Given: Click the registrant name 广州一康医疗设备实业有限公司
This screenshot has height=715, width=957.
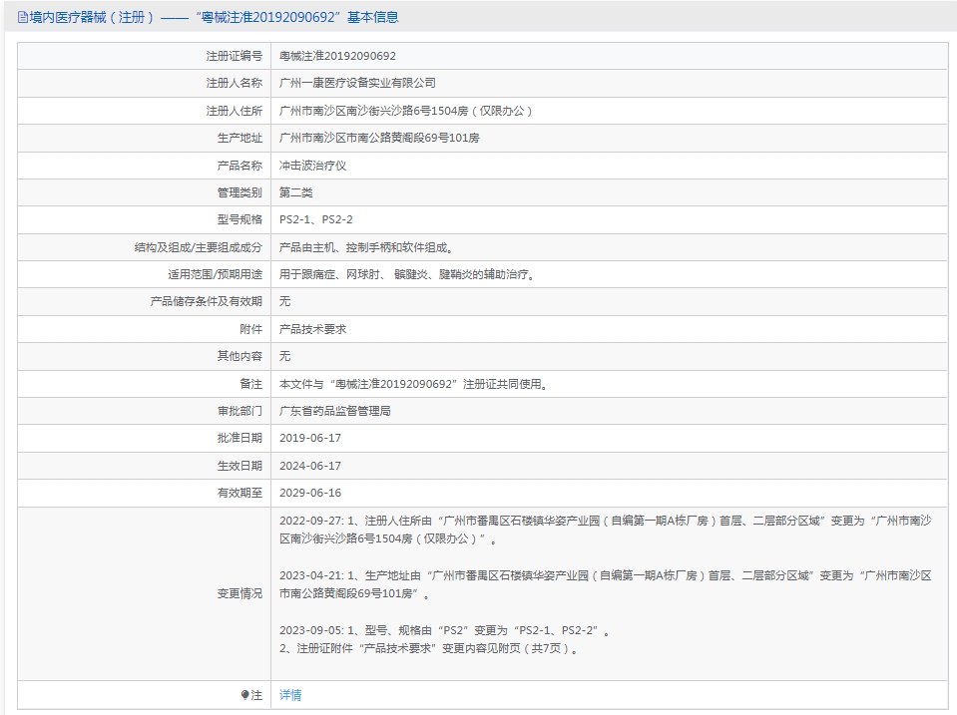Looking at the screenshot, I should coord(357,83).
